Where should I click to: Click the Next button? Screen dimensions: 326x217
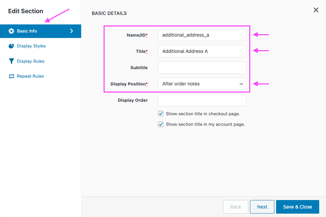(x=262, y=206)
